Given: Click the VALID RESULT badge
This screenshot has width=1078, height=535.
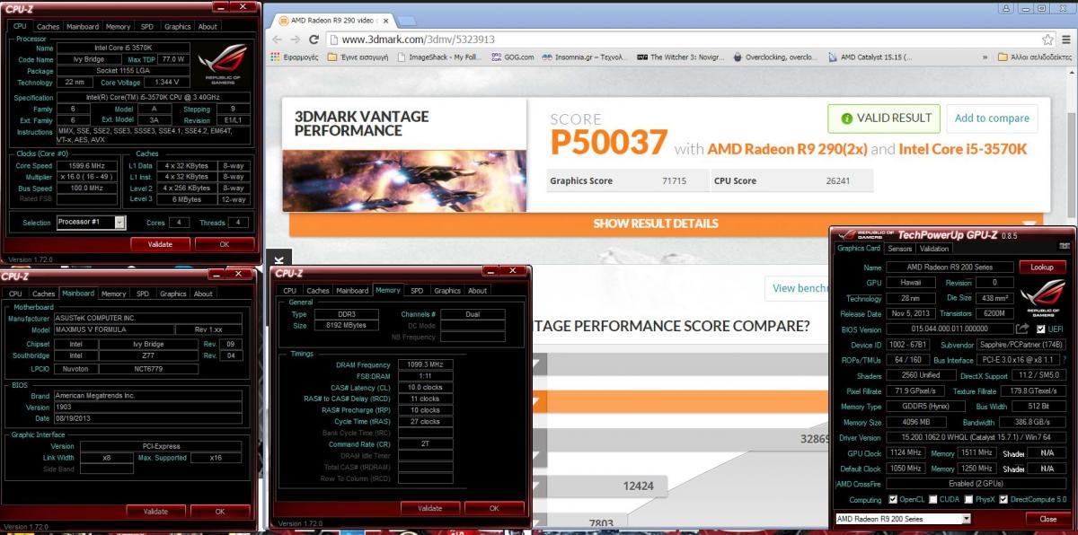Looking at the screenshot, I should pyautogui.click(x=884, y=118).
